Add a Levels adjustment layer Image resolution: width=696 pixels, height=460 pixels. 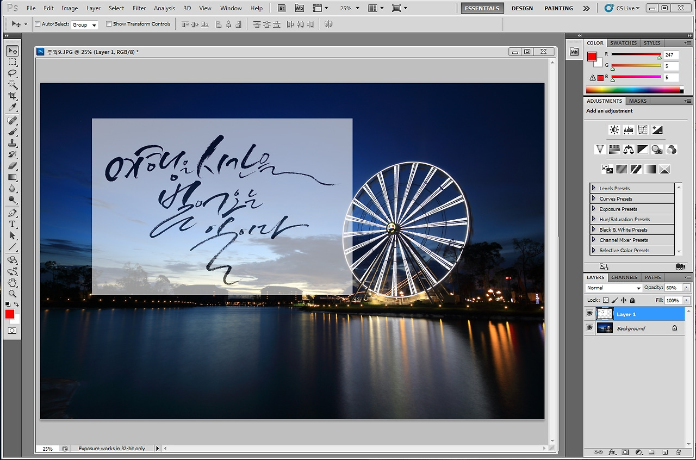pyautogui.click(x=629, y=130)
